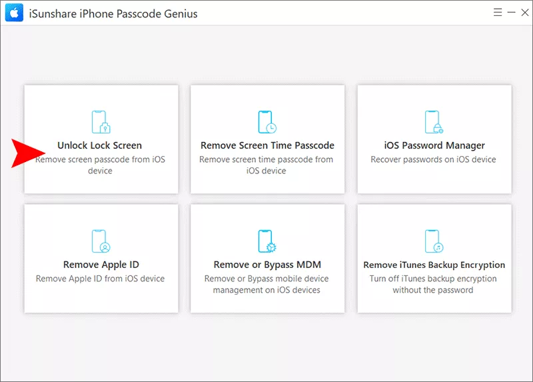
Task: Close the iPhone Passcode Genius window
Action: 525,13
